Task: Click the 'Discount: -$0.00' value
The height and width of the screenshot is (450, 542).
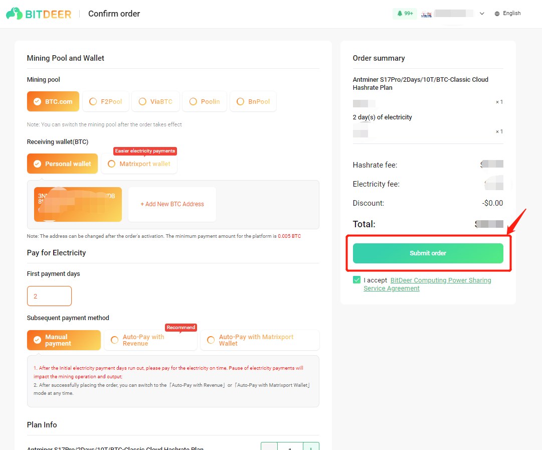Action: pyautogui.click(x=492, y=203)
